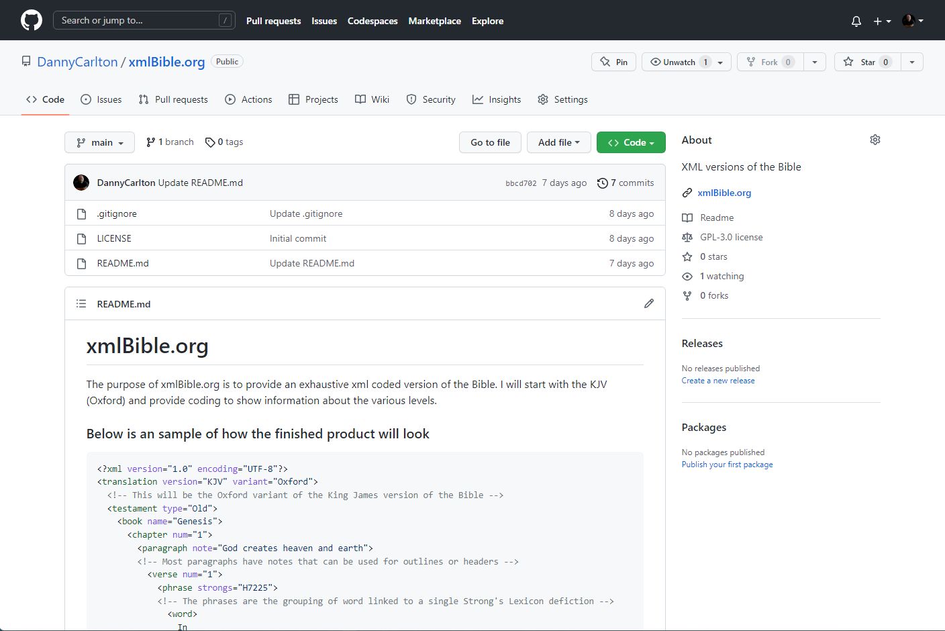
Task: Click the DannyCarlton avatar in commit row
Action: (81, 183)
